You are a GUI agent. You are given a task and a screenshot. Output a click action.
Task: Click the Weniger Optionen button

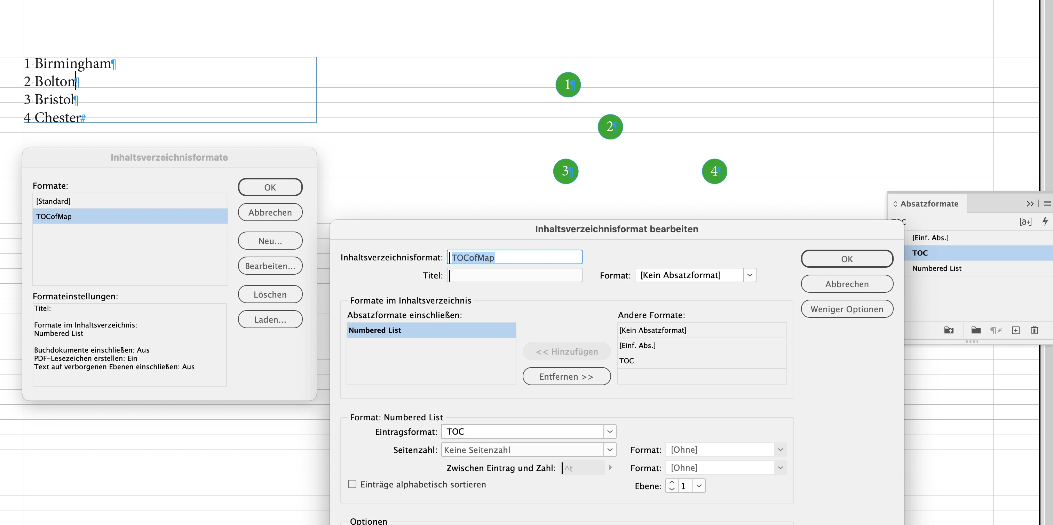click(847, 309)
